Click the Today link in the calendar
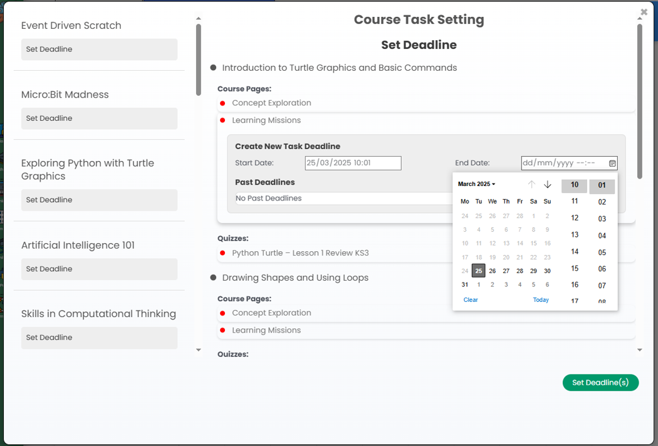Screen dimensions: 658x446 pyautogui.click(x=540, y=300)
